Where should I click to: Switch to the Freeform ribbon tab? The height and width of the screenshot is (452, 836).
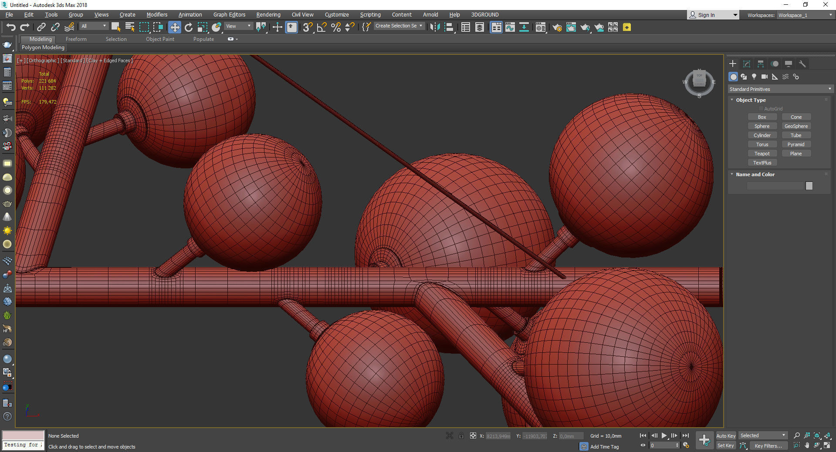pos(76,39)
